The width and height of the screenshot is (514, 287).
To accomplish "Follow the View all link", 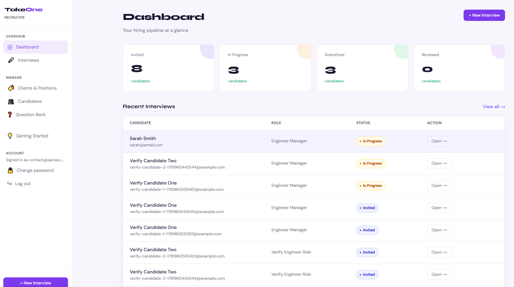I will [x=494, y=107].
